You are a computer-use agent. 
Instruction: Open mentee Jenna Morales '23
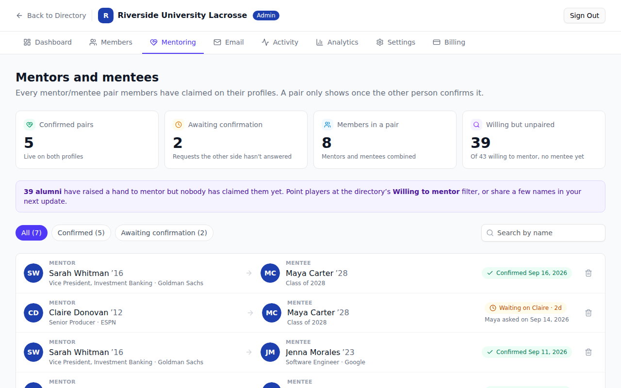click(x=320, y=352)
